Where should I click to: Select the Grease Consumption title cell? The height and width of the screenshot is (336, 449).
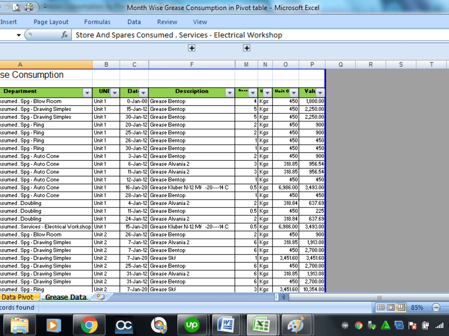46,75
